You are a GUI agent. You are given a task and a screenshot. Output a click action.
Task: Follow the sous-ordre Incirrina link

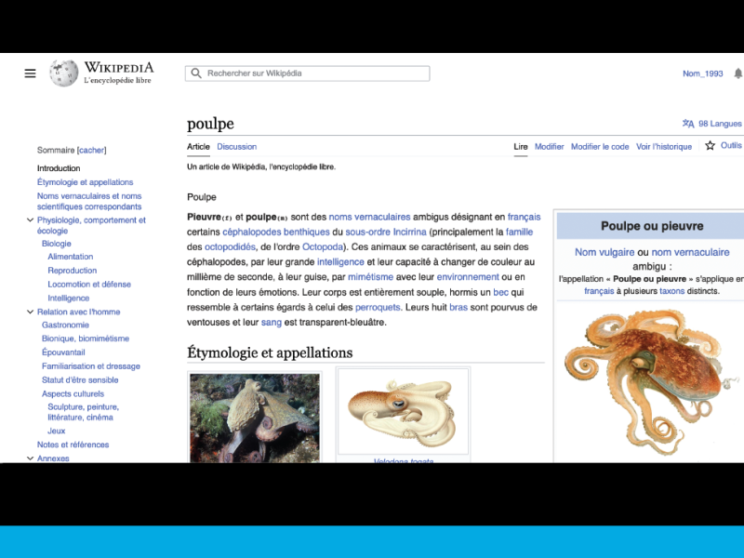386,232
